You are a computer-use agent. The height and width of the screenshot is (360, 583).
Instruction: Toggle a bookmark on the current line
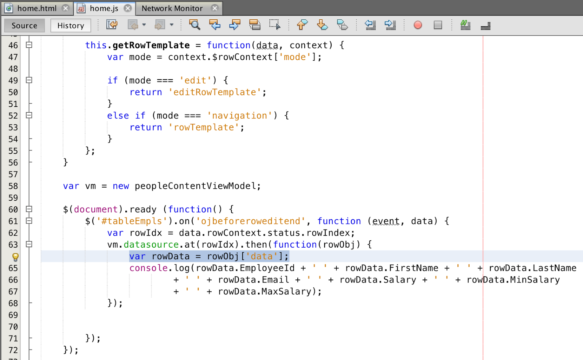pyautogui.click(x=343, y=25)
